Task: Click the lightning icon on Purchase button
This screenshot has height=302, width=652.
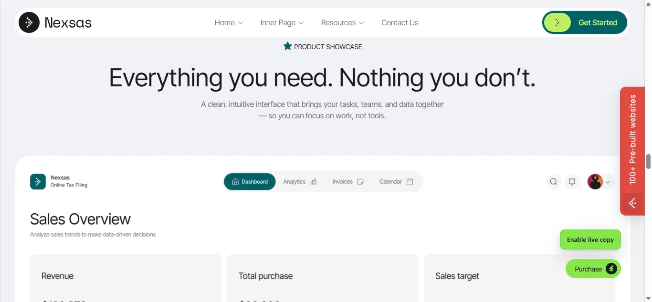Action: click(611, 269)
